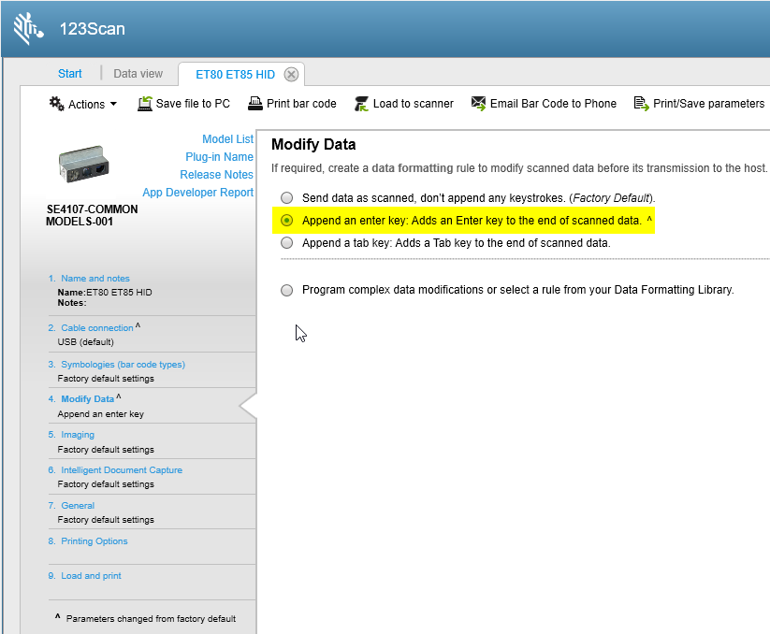View the App Developer Report

[x=198, y=192]
